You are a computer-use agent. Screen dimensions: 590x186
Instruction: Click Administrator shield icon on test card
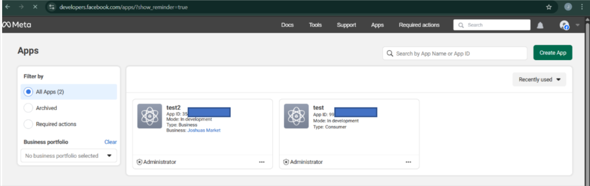click(286, 162)
